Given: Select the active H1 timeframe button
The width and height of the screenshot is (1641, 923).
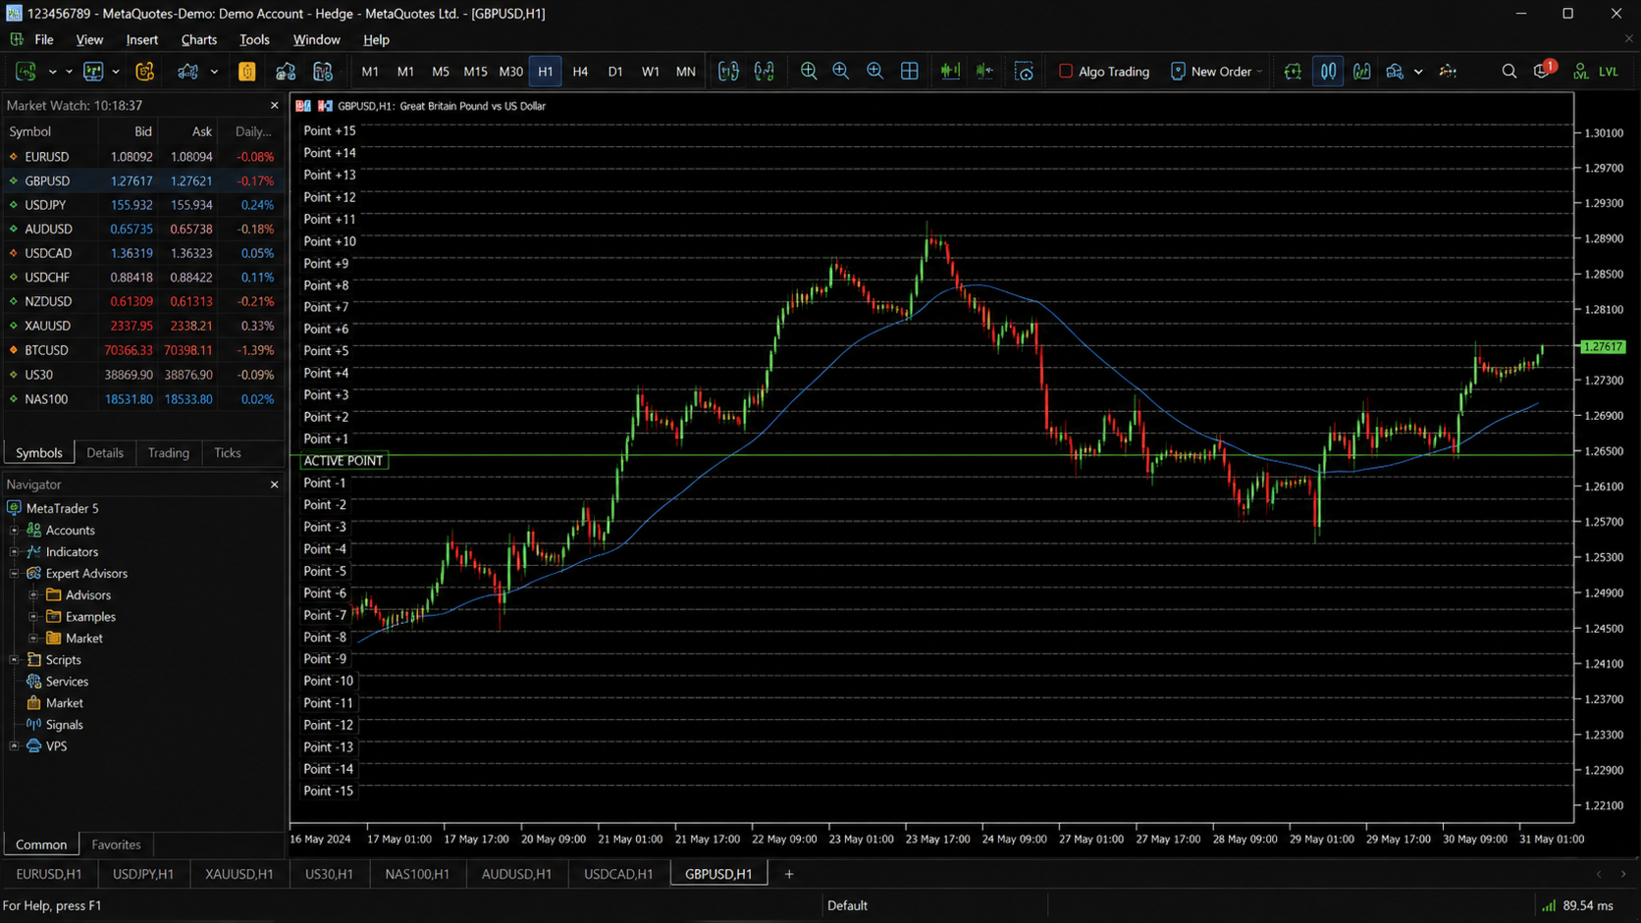Looking at the screenshot, I should 546,72.
